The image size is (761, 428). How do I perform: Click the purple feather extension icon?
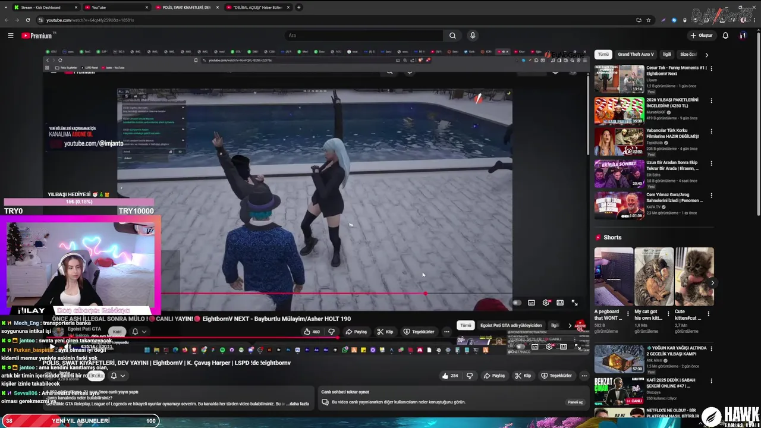click(x=662, y=20)
